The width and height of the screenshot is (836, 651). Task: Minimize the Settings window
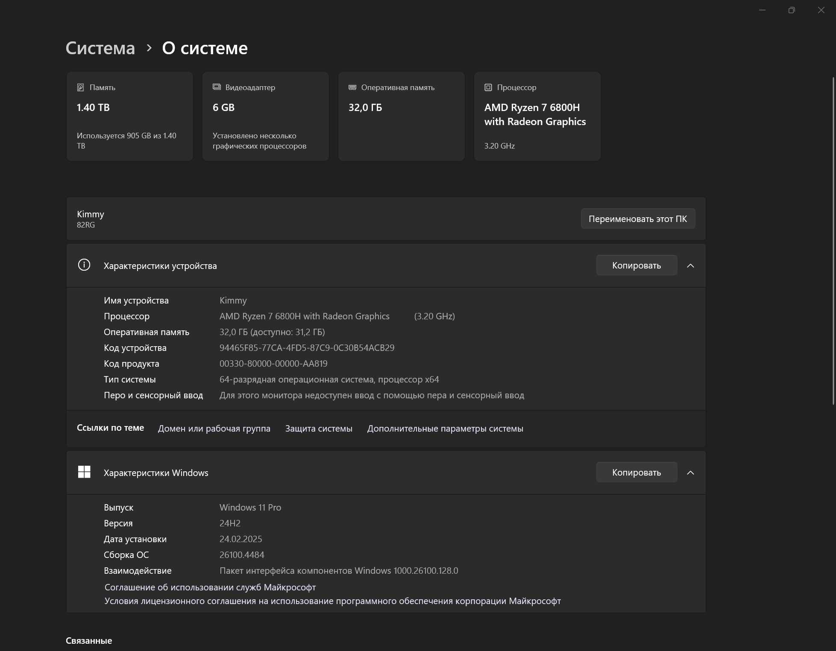(x=762, y=10)
